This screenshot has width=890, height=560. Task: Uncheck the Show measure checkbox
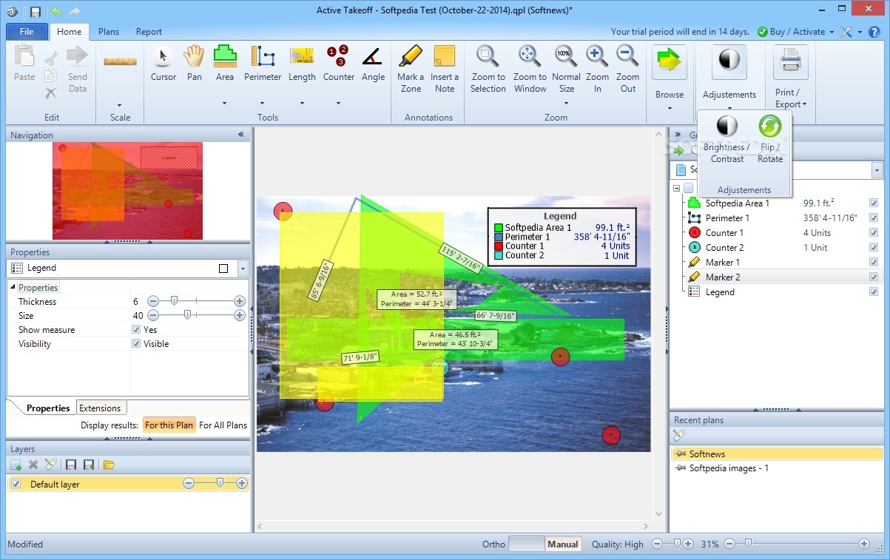(x=136, y=330)
